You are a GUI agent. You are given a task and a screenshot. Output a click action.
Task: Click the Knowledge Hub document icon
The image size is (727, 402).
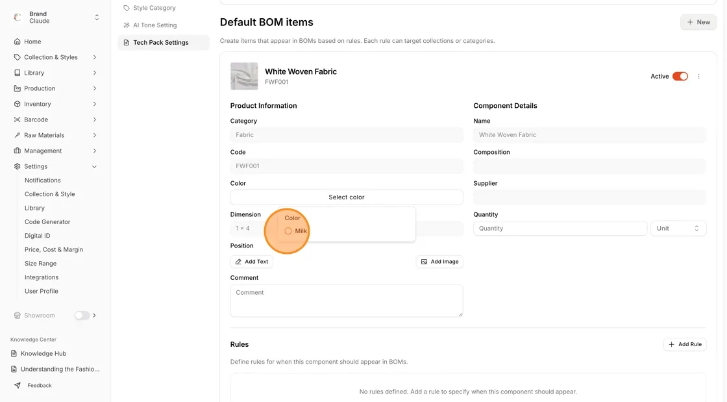(x=14, y=353)
